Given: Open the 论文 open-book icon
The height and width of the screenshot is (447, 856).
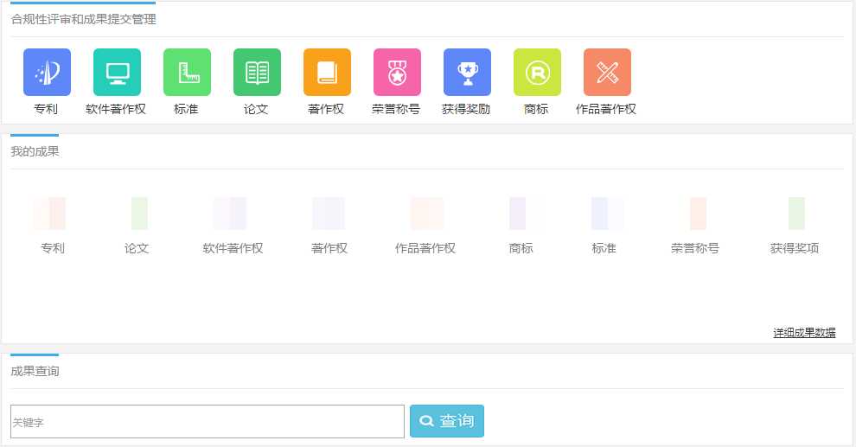Looking at the screenshot, I should (257, 72).
